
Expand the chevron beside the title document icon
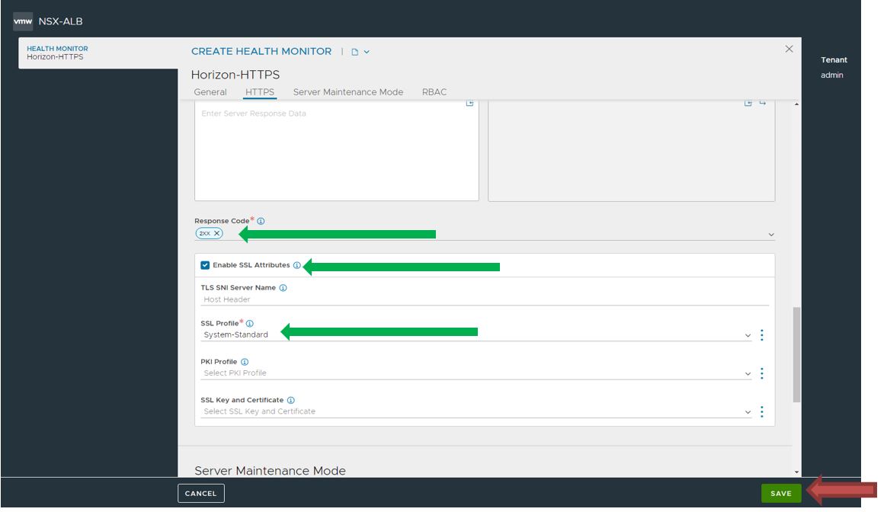pyautogui.click(x=367, y=52)
